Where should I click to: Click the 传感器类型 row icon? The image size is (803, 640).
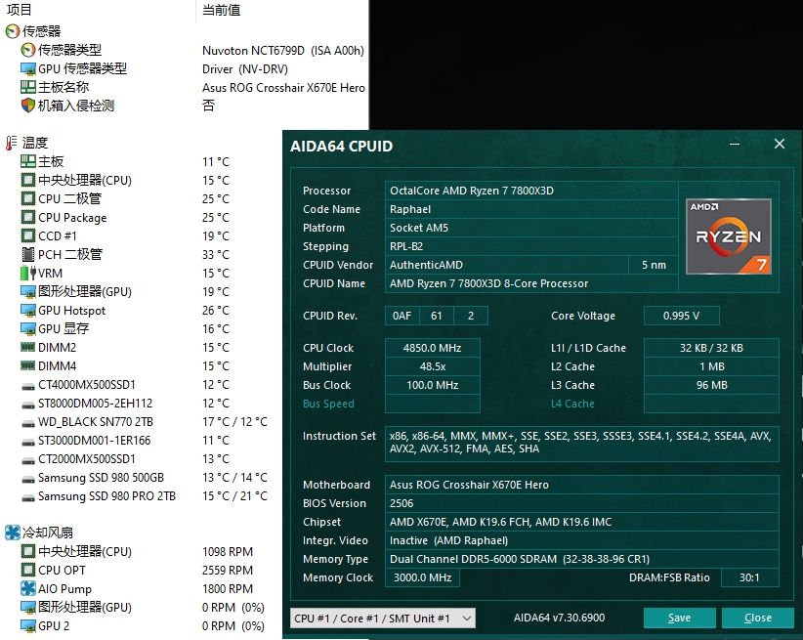point(28,50)
